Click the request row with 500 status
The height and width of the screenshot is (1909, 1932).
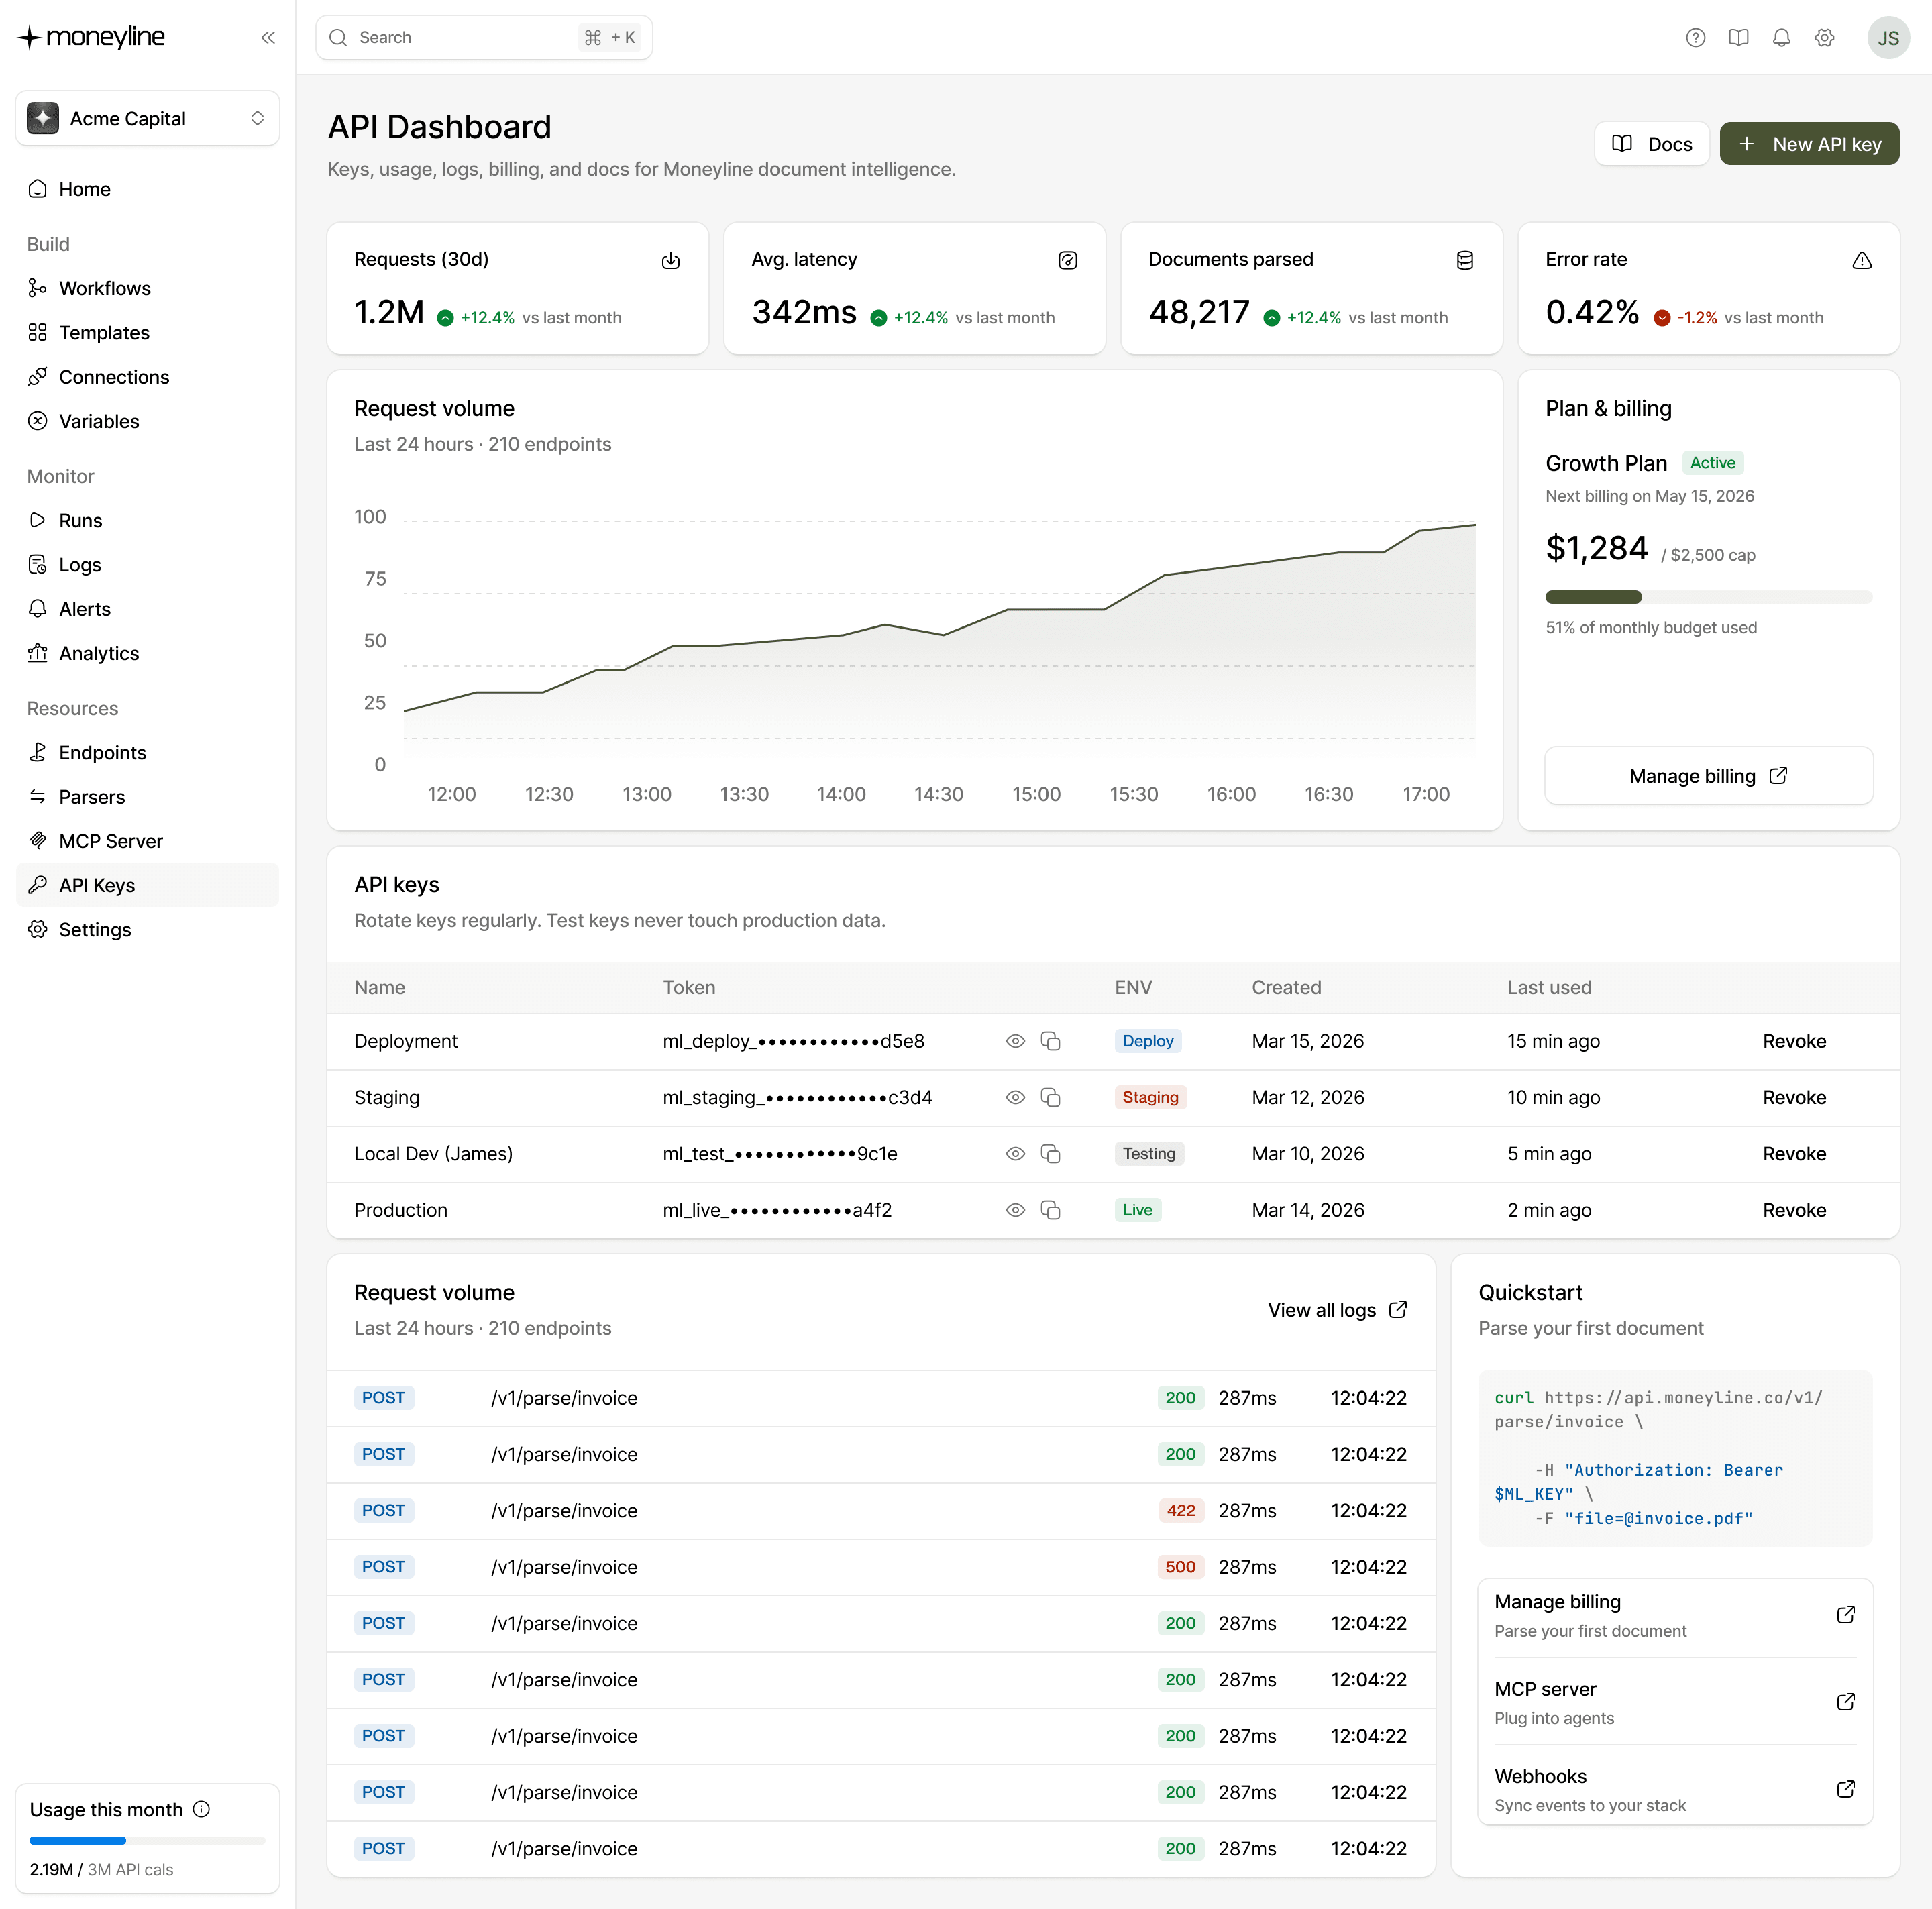pyautogui.click(x=881, y=1566)
